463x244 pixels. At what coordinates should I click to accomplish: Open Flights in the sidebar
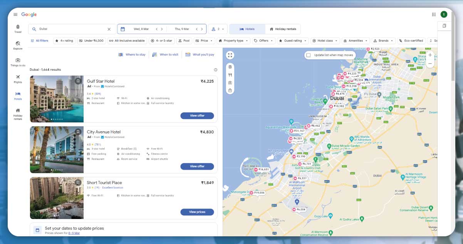coord(18,79)
